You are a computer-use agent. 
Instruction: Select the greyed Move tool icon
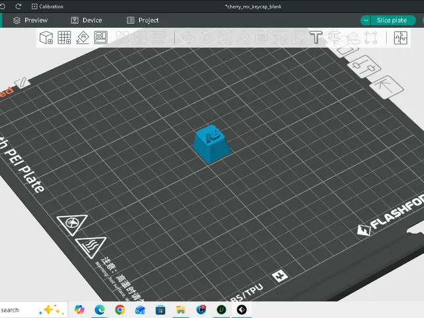tap(189, 37)
